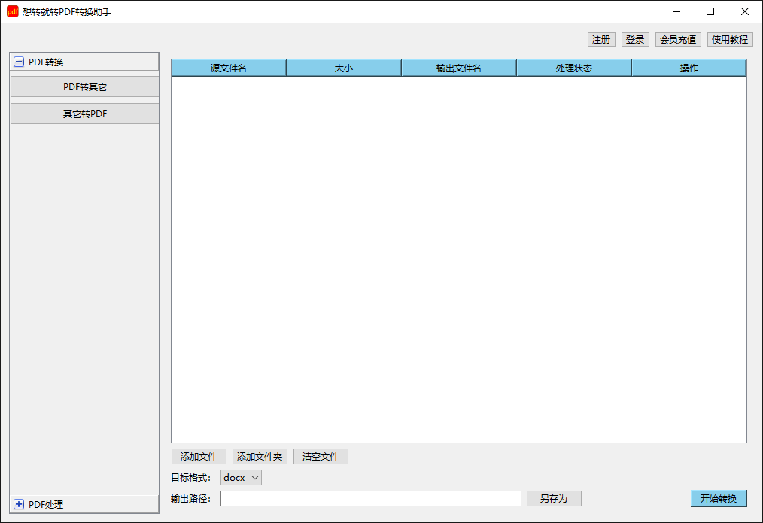Click the 大小 column header
This screenshot has width=763, height=523.
(344, 68)
